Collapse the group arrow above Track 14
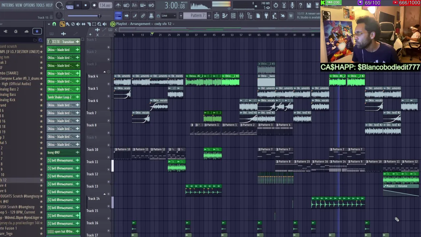Image resolution: width=421 pixels, height=237 pixels. [105, 194]
